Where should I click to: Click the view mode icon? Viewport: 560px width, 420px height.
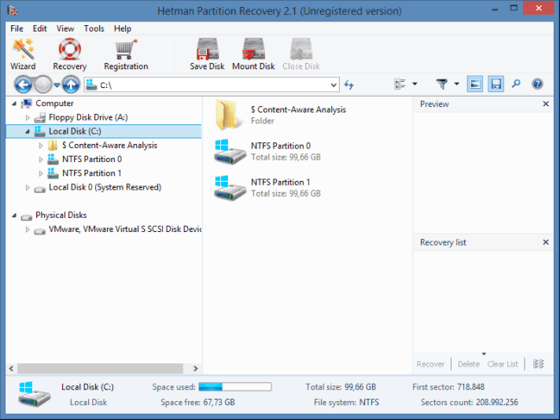pos(400,84)
